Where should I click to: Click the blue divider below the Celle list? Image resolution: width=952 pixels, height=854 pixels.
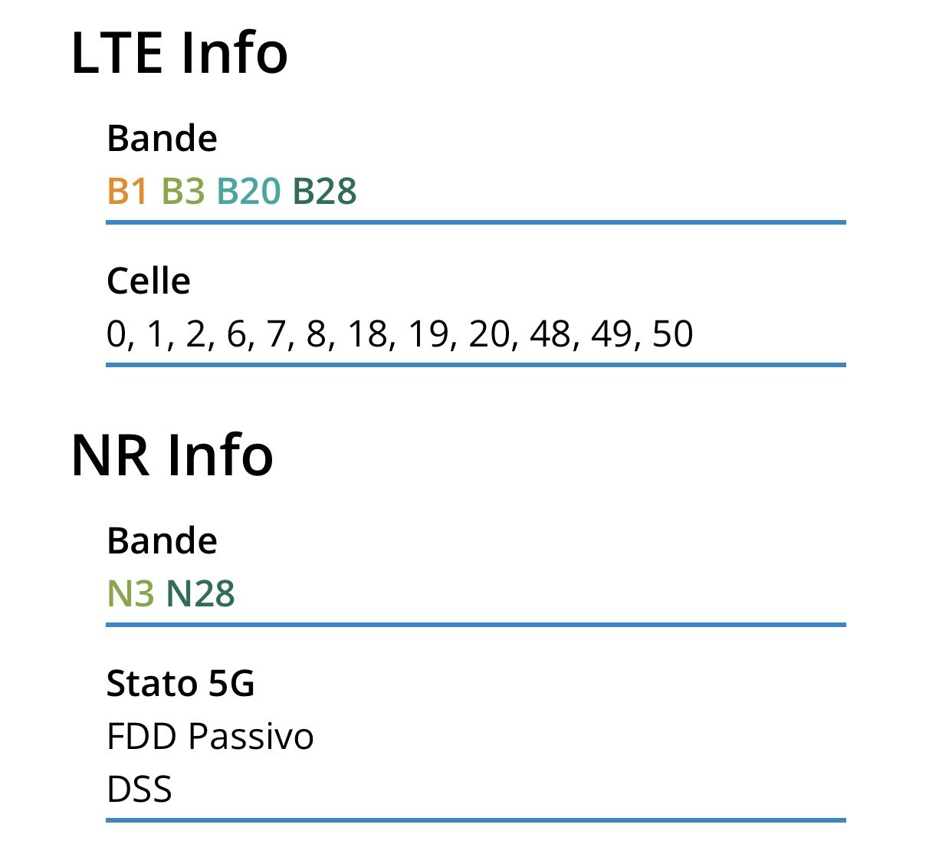point(475,365)
